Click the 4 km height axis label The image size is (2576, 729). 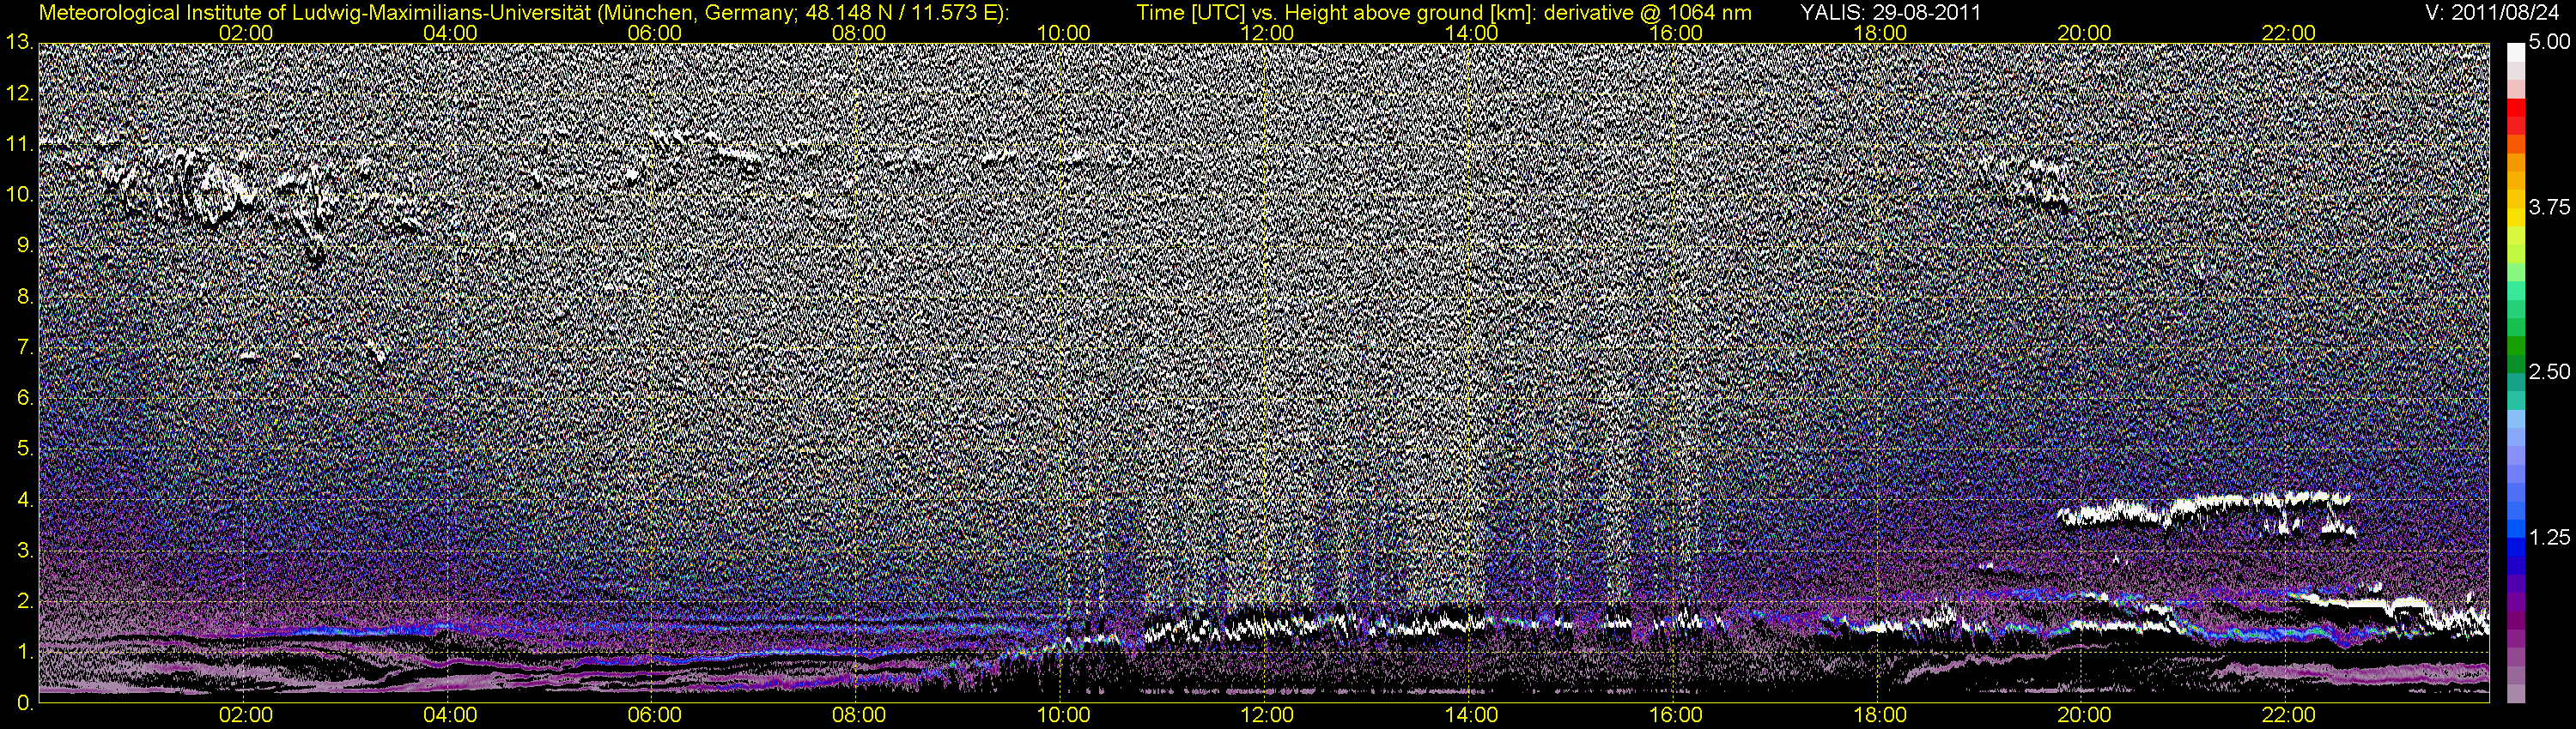(24, 499)
